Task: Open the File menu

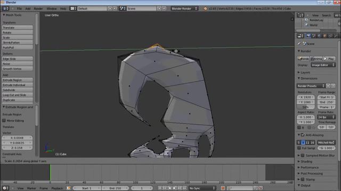Action: click(19, 8)
